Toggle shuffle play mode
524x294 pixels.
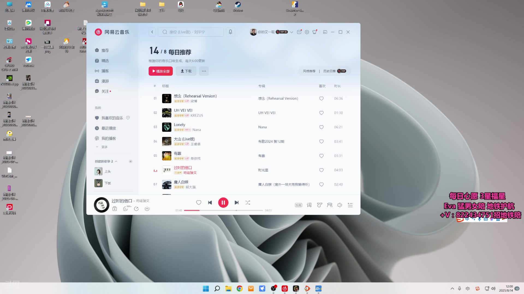[x=248, y=203]
